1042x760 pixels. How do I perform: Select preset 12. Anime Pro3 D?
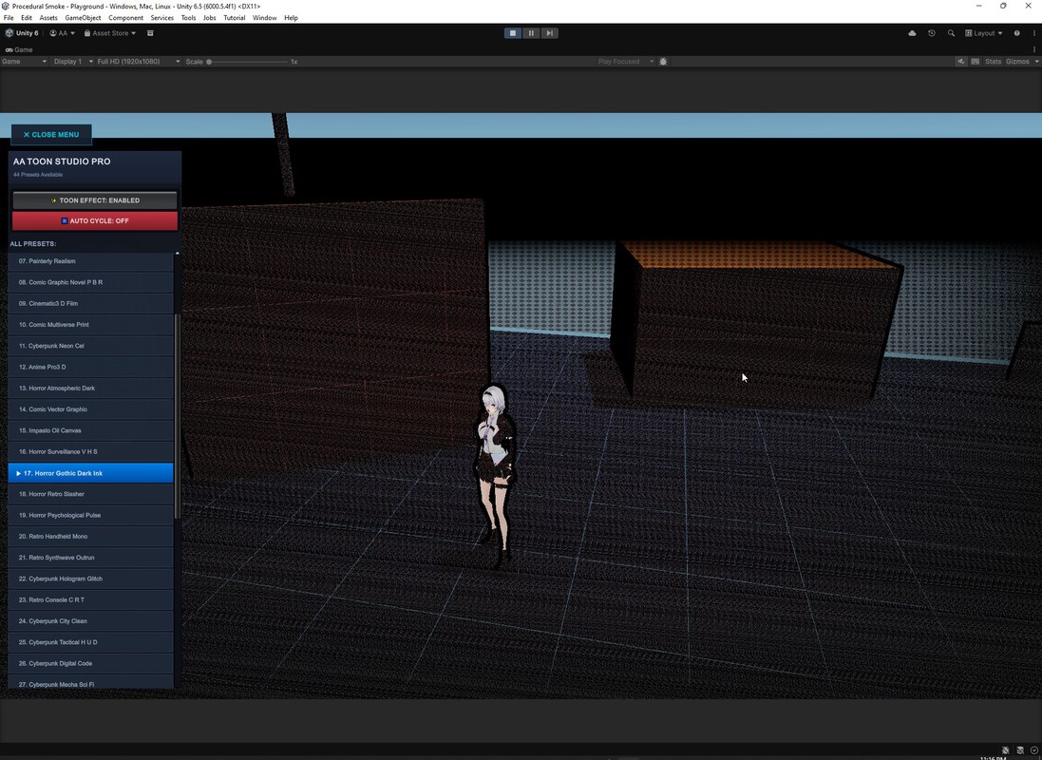pyautogui.click(x=90, y=367)
